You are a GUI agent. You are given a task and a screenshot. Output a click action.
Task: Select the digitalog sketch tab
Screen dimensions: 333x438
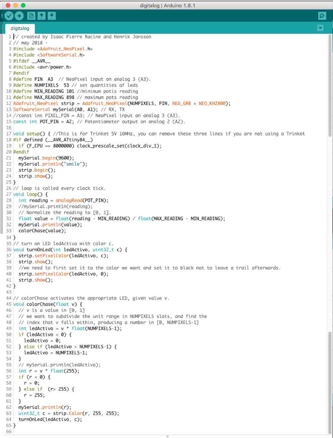pyautogui.click(x=20, y=28)
